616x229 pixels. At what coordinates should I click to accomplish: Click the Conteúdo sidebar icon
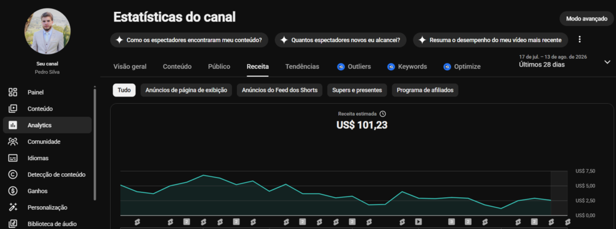click(x=13, y=109)
